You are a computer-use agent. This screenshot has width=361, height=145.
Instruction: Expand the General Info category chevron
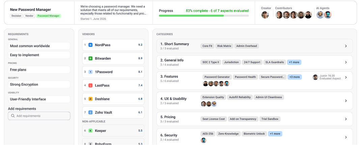click(x=346, y=62)
